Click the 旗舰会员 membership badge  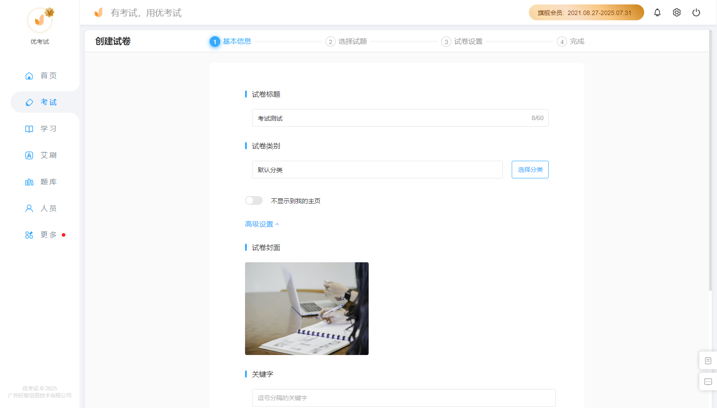(x=586, y=12)
